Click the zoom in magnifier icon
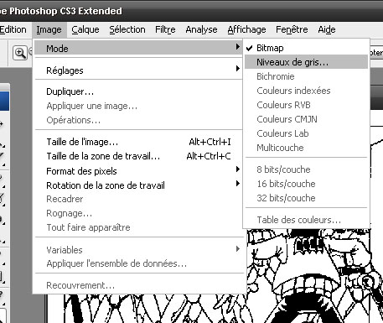Viewport: 383px width, 323px height. [20, 53]
